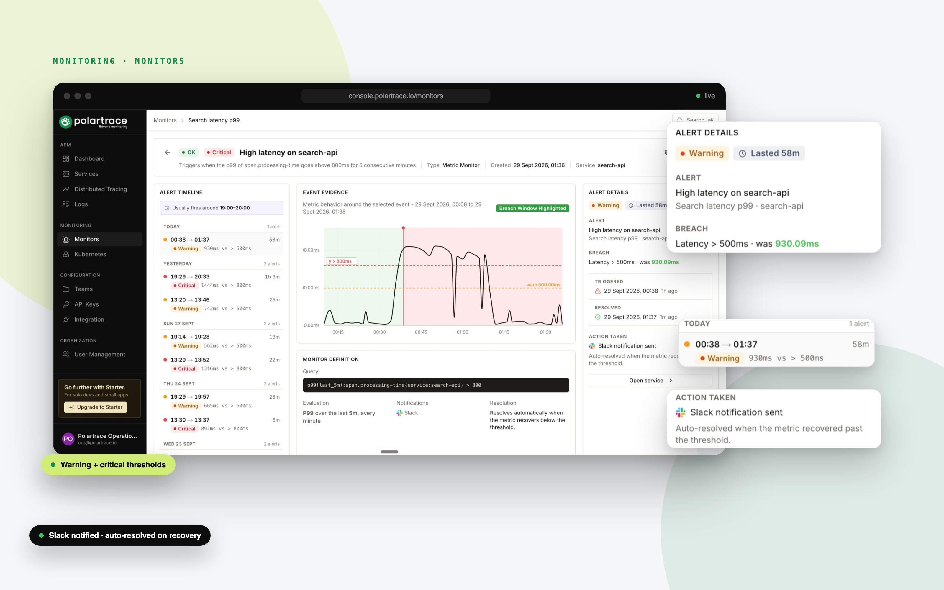944x590 pixels.
Task: Open the Distributed Tracing sidebar icon
Action: point(66,189)
